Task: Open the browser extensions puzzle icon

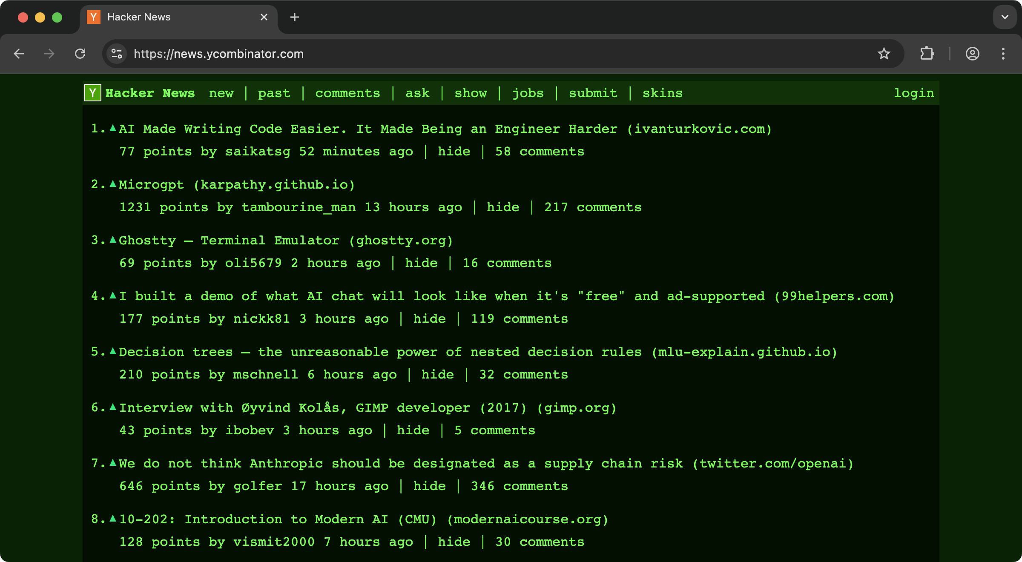Action: point(927,54)
